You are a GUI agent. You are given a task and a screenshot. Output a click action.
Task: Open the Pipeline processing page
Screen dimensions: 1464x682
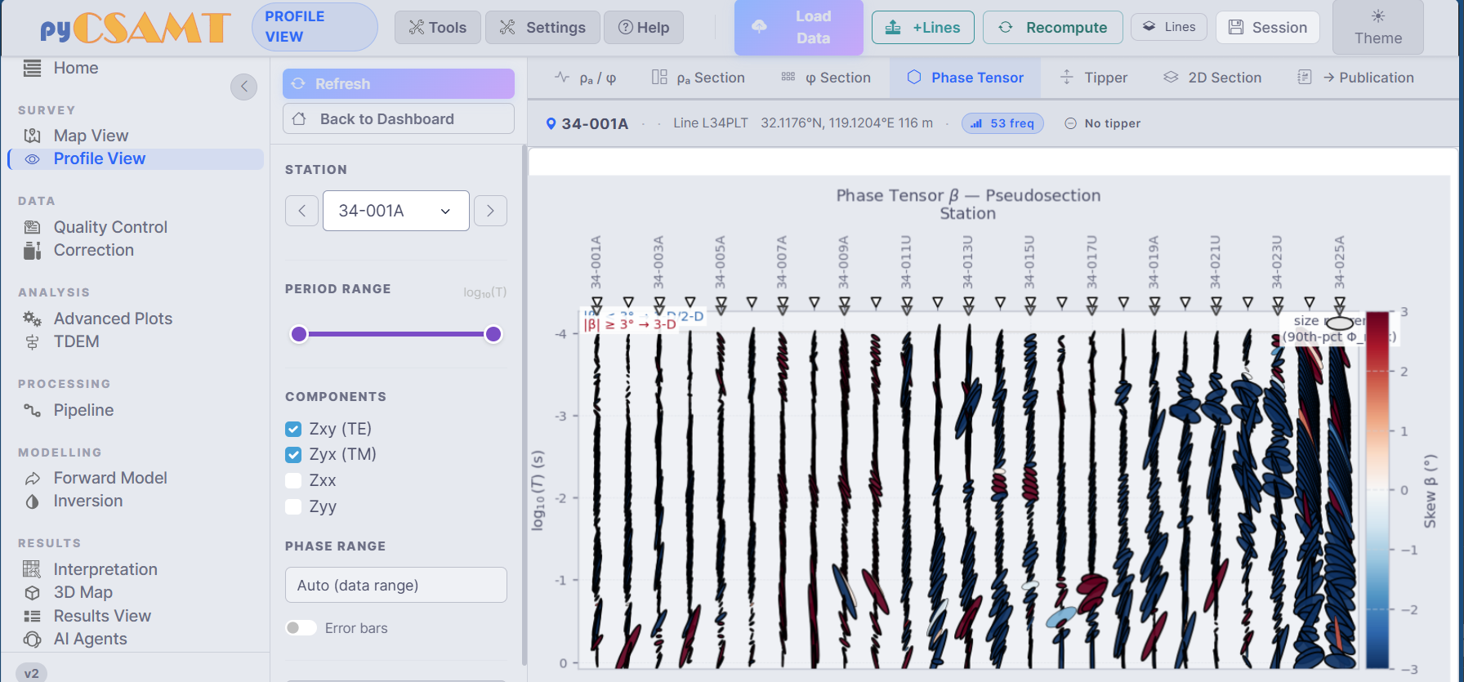(83, 410)
